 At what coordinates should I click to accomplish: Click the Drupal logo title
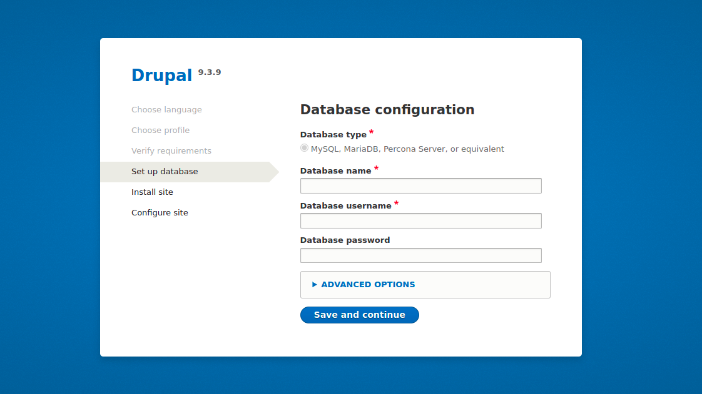coord(161,75)
